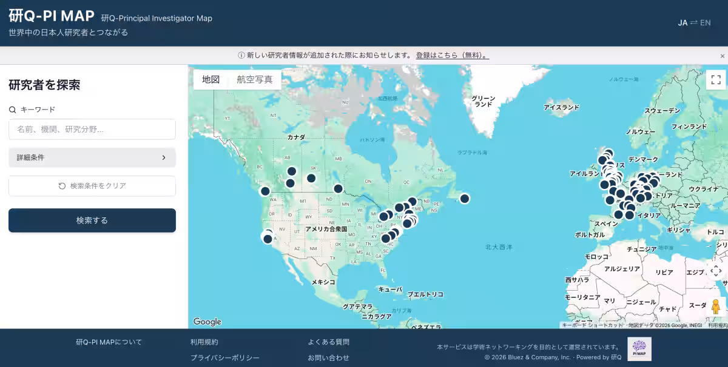Open よくある質問 FAQ link
728x367 pixels.
coord(328,342)
